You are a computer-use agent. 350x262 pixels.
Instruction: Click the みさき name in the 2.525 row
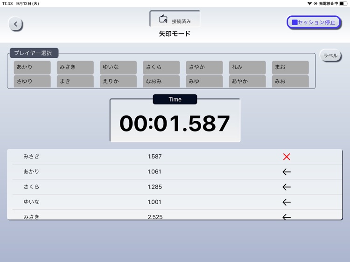(x=31, y=217)
